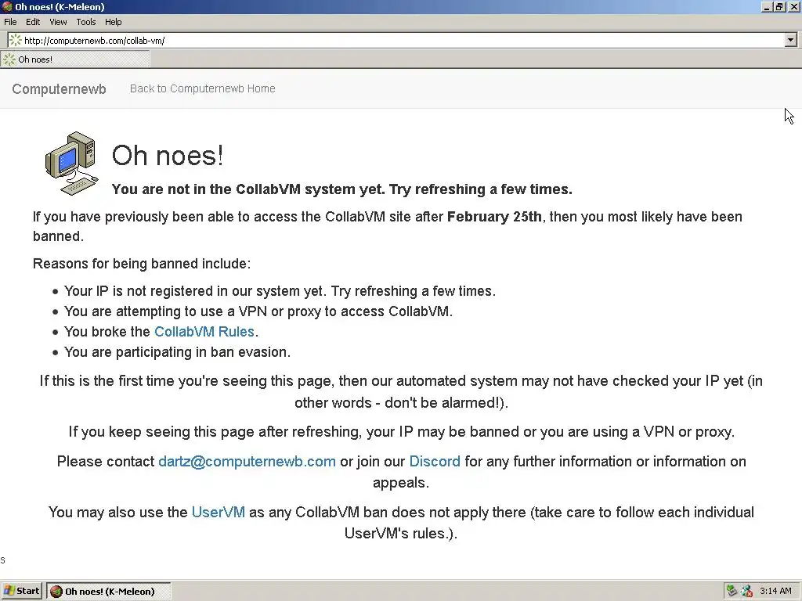Viewport: 802px width, 601px height.
Task: Click 'Reasons for being banned include:' text
Action: pos(142,264)
